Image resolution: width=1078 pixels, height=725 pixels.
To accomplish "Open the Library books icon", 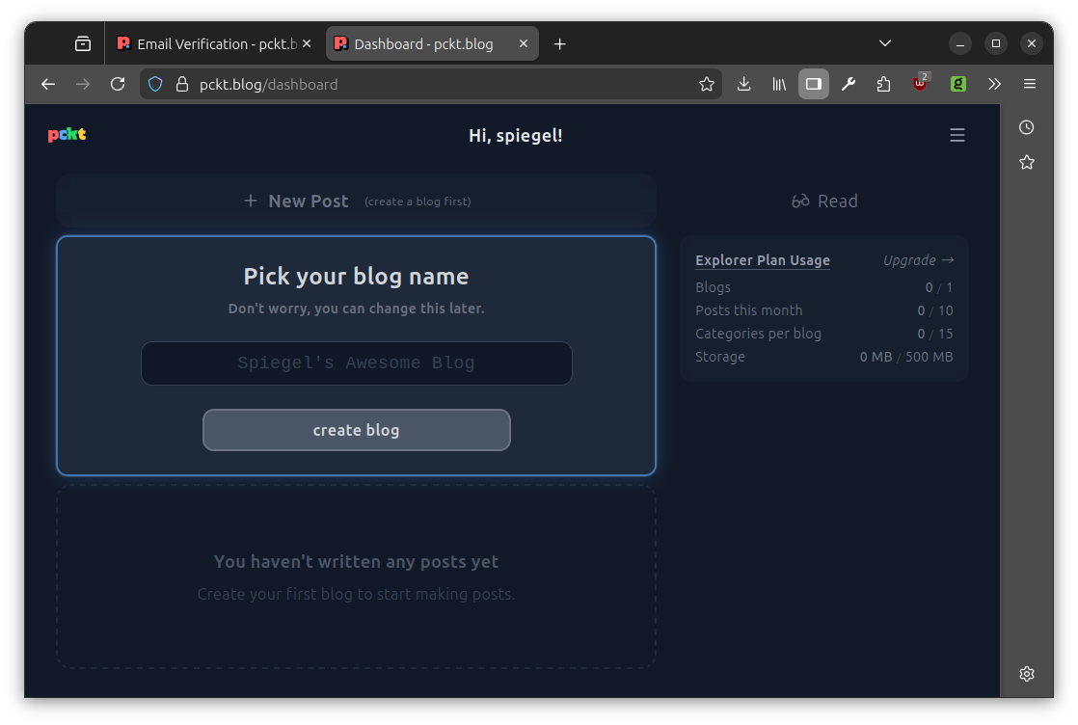I will 778,84.
